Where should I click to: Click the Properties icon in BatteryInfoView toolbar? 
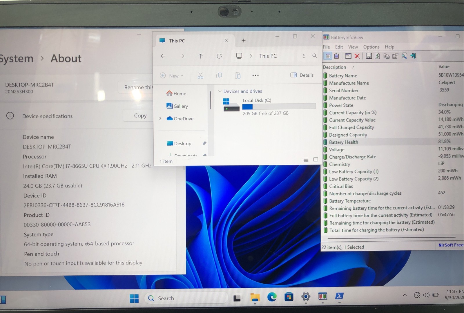tap(395, 56)
